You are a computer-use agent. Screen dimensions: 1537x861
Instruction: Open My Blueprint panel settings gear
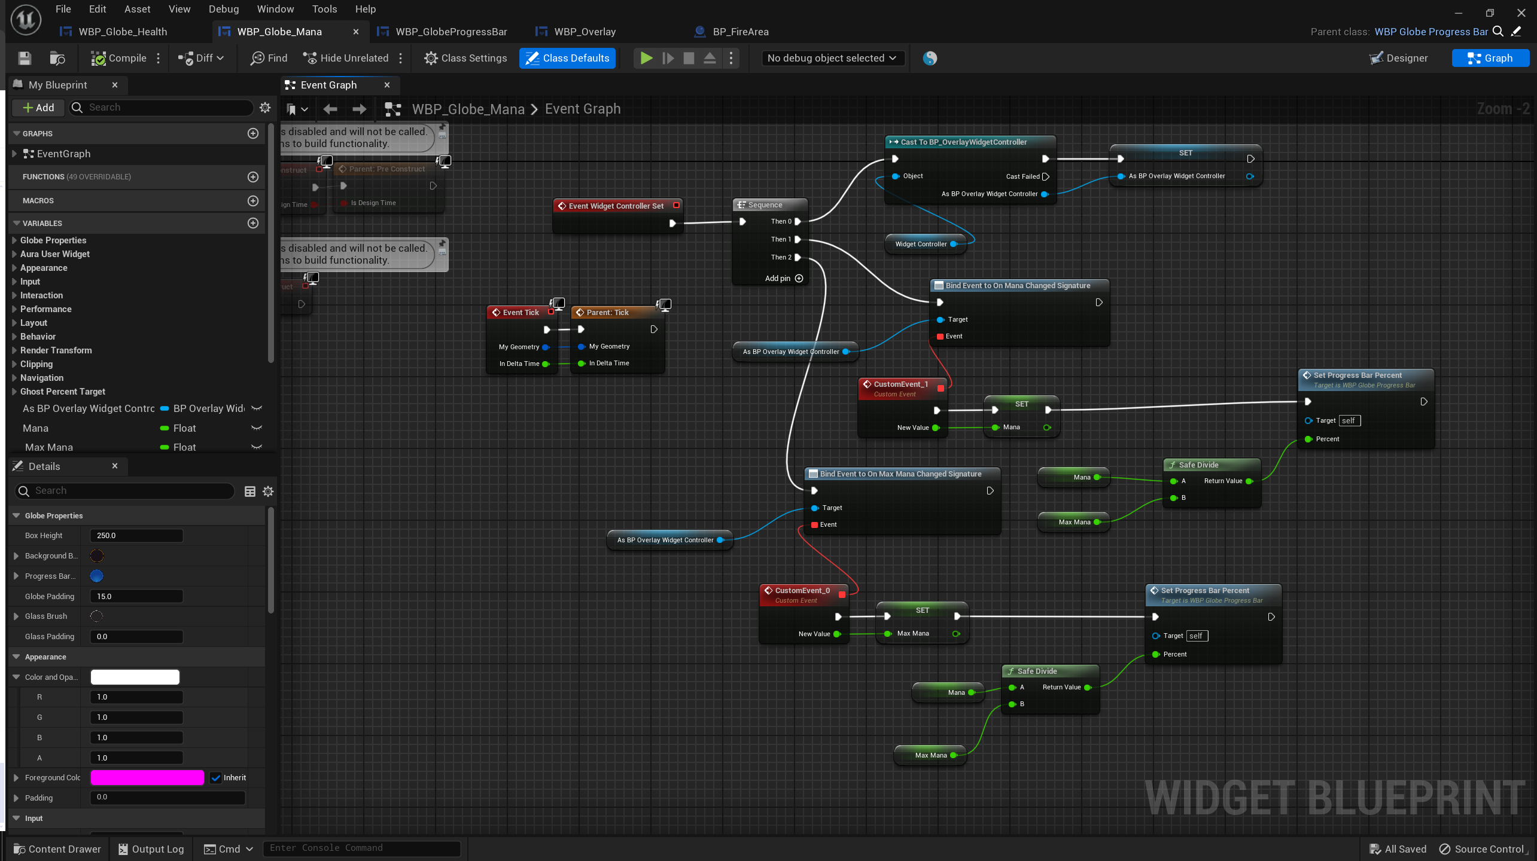(265, 108)
